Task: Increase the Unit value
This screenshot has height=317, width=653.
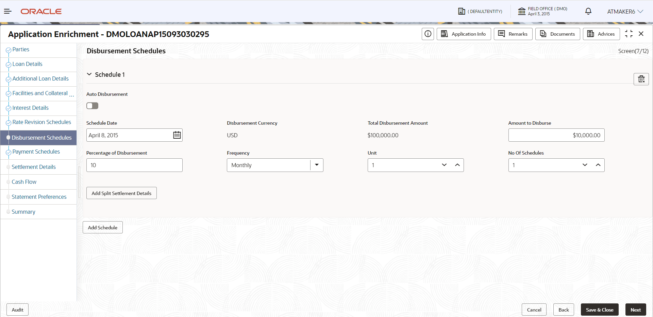Action: pyautogui.click(x=457, y=165)
